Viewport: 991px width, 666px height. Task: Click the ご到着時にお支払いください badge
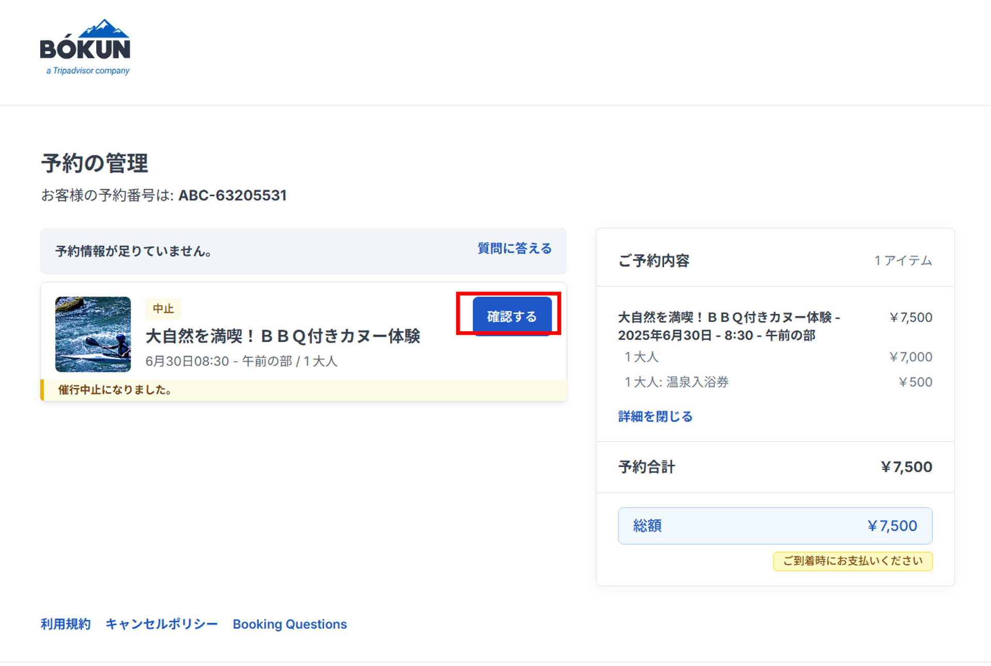pos(852,561)
